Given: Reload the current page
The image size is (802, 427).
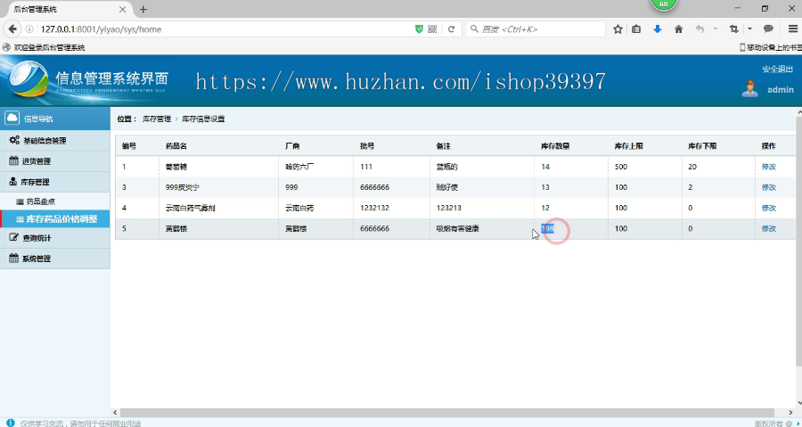Looking at the screenshot, I should coord(451,29).
